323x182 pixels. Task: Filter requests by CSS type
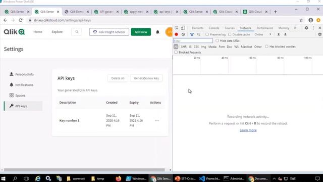(x=196, y=47)
